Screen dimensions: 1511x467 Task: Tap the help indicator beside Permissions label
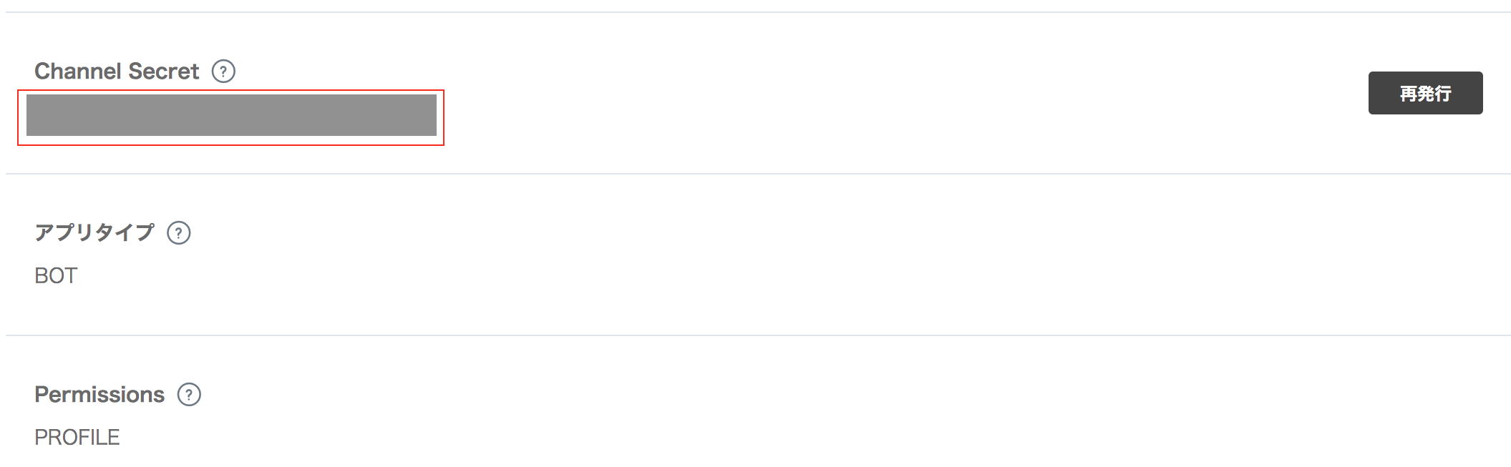coord(188,394)
